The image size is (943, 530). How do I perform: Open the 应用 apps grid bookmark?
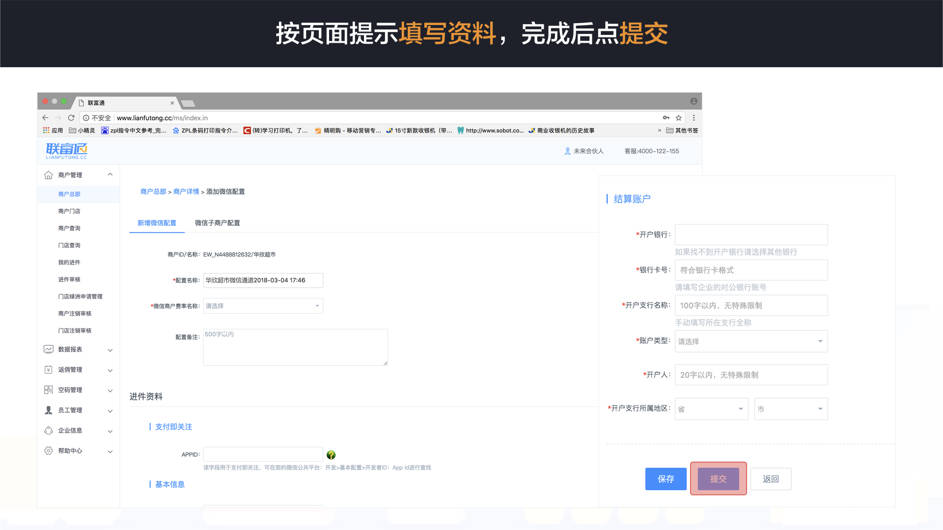click(53, 131)
